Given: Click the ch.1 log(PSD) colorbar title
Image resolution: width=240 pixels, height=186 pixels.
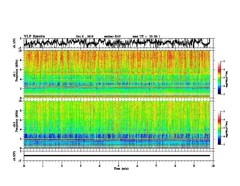Looking at the screenshot, I should click(x=227, y=79).
